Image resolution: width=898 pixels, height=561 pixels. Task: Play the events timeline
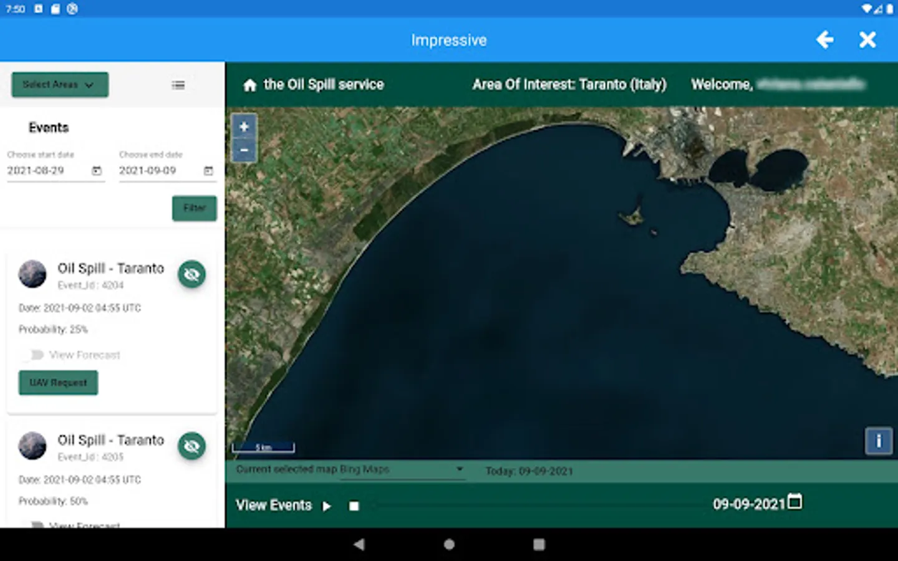point(327,506)
